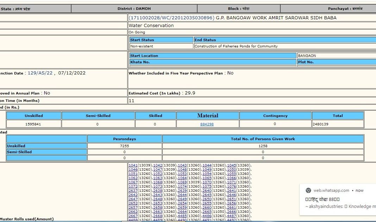This screenshot has width=376, height=222.
Task: Open muster roll 1042
Action: [x=158, y=165]
